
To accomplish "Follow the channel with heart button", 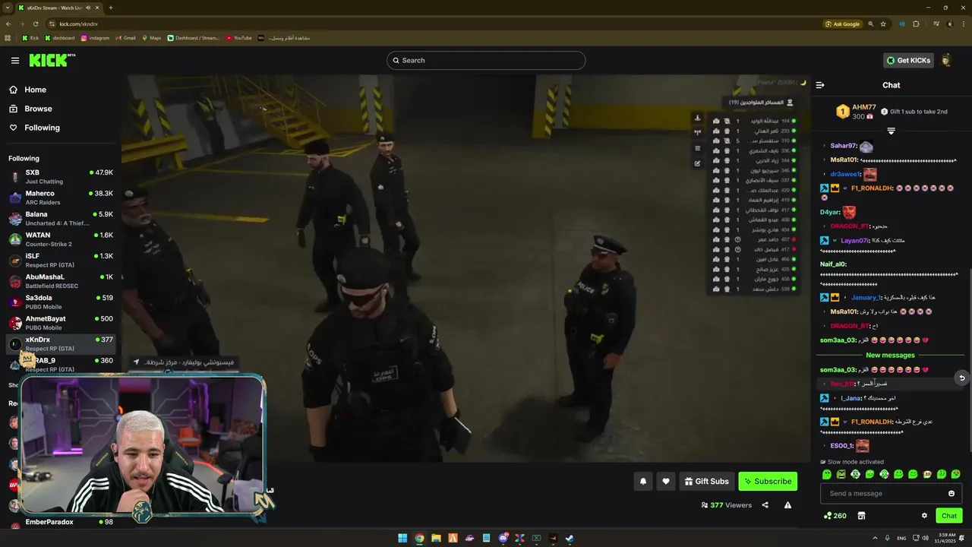I will (x=666, y=481).
